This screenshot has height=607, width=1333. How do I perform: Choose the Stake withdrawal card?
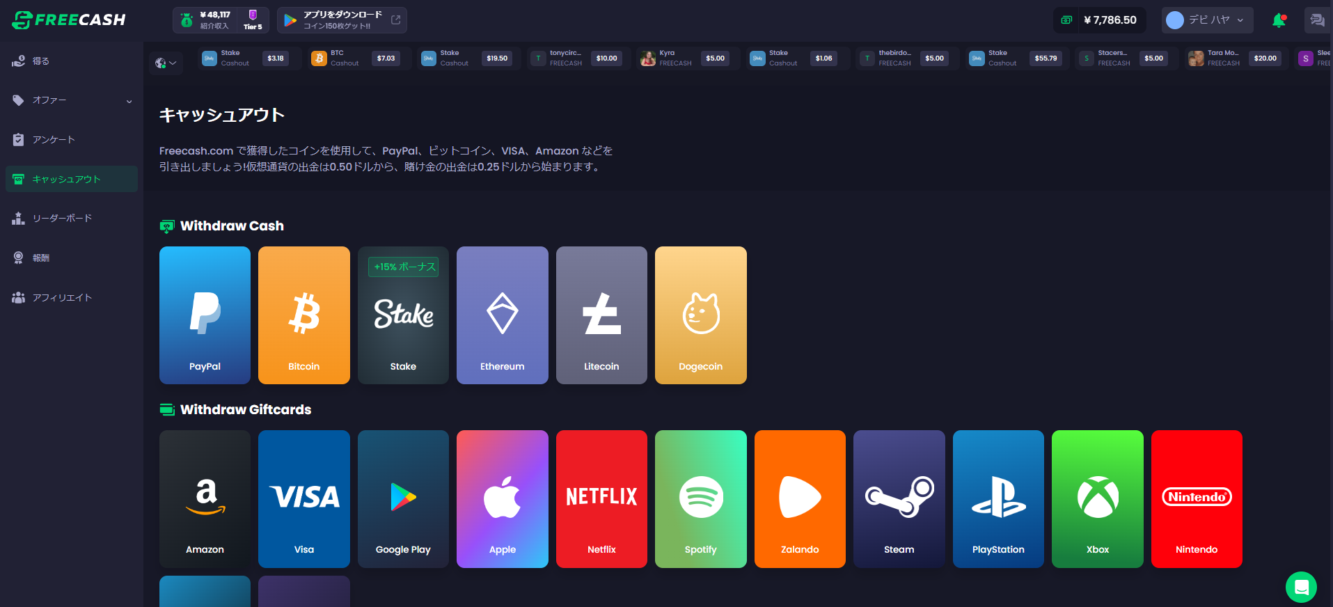tap(403, 315)
